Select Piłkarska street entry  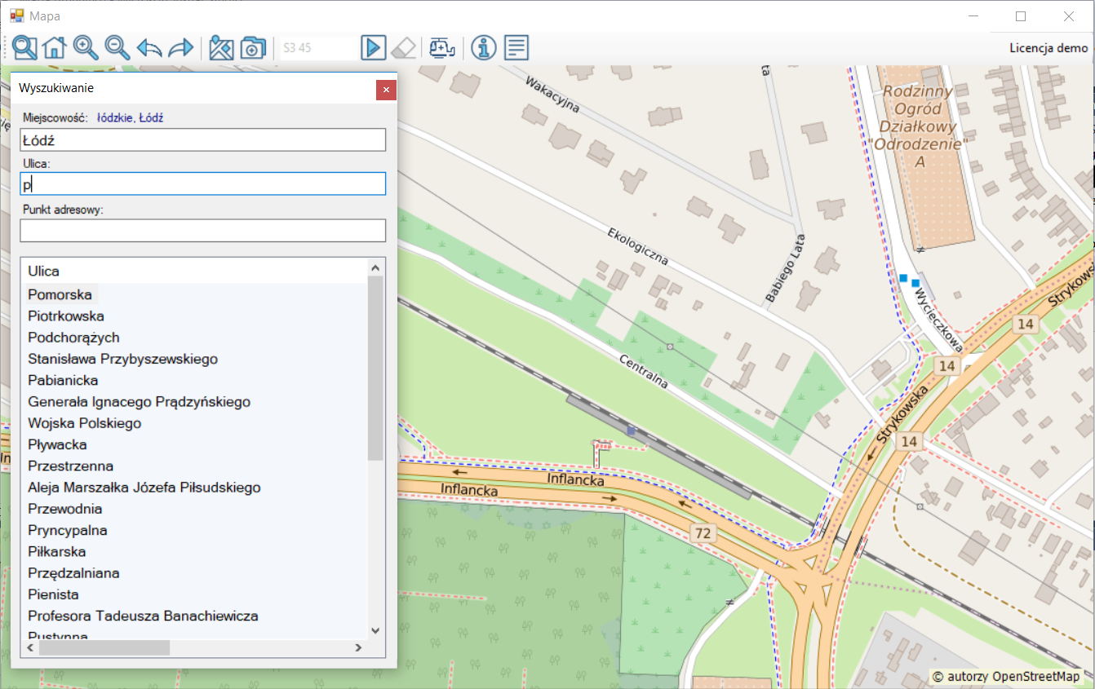(x=56, y=552)
